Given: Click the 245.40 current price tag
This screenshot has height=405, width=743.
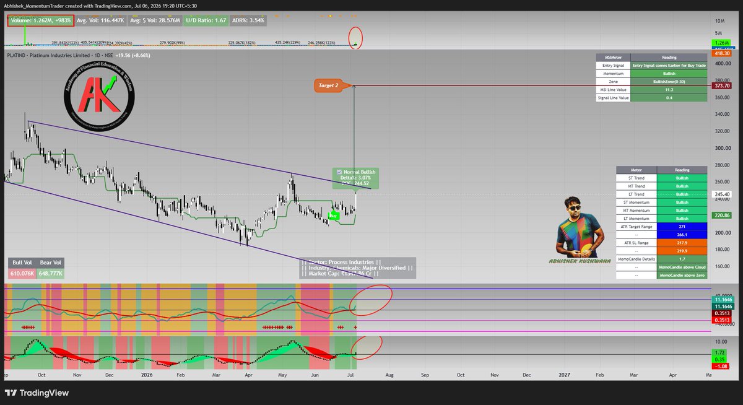Looking at the screenshot, I should [722, 194].
